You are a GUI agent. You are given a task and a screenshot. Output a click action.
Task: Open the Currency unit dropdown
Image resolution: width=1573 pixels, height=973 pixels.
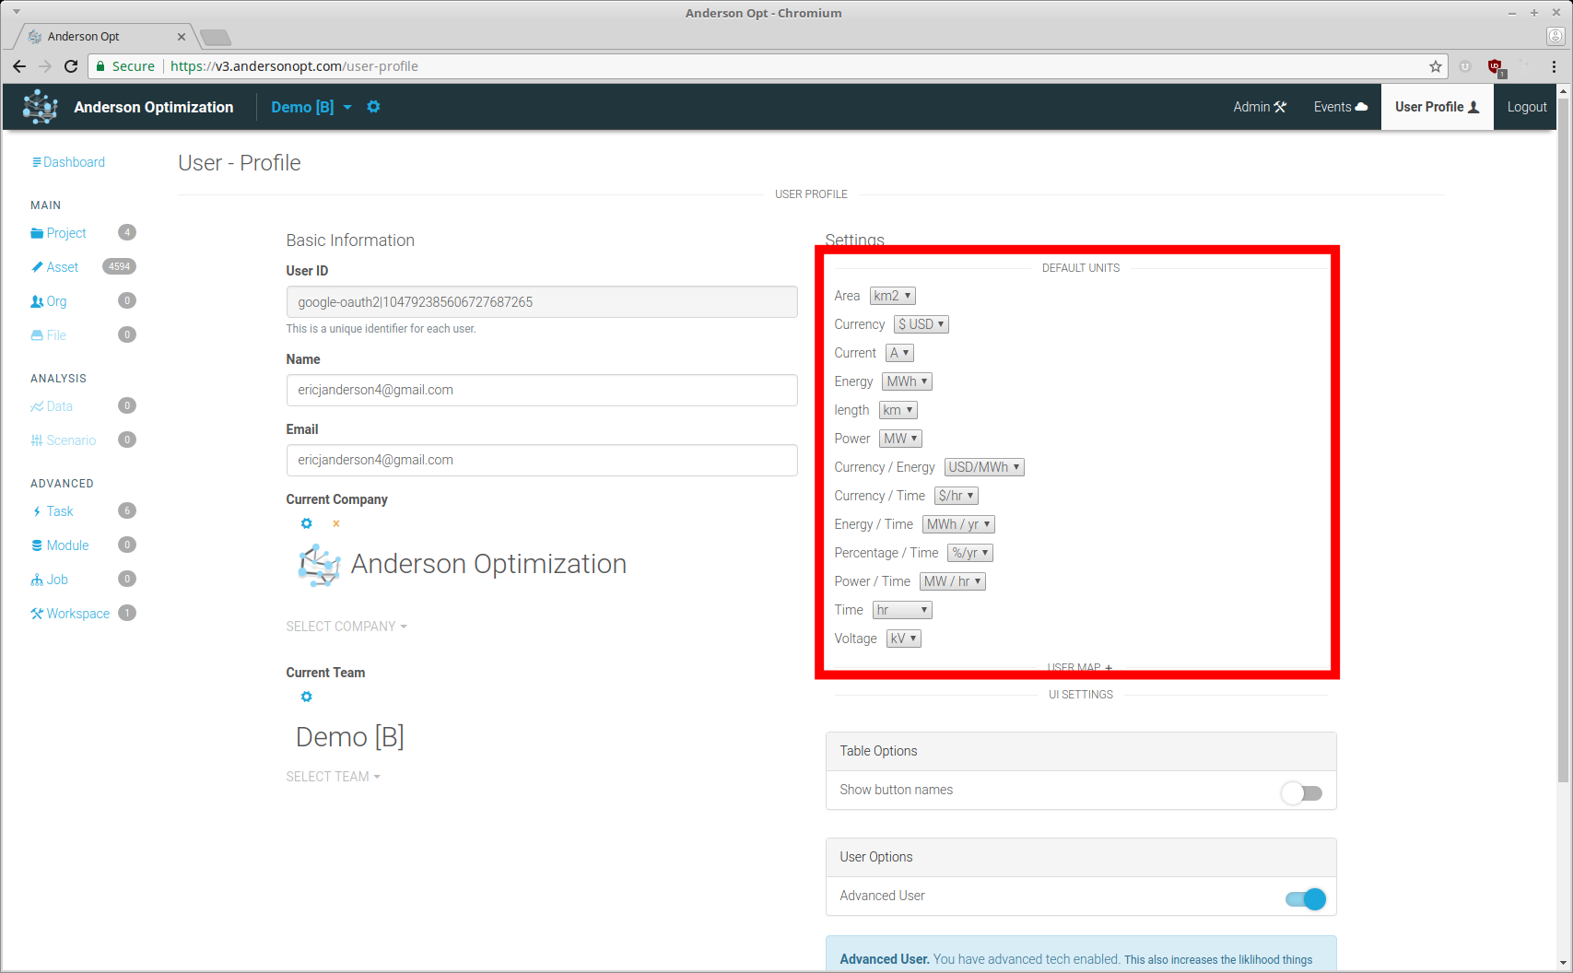click(x=921, y=324)
